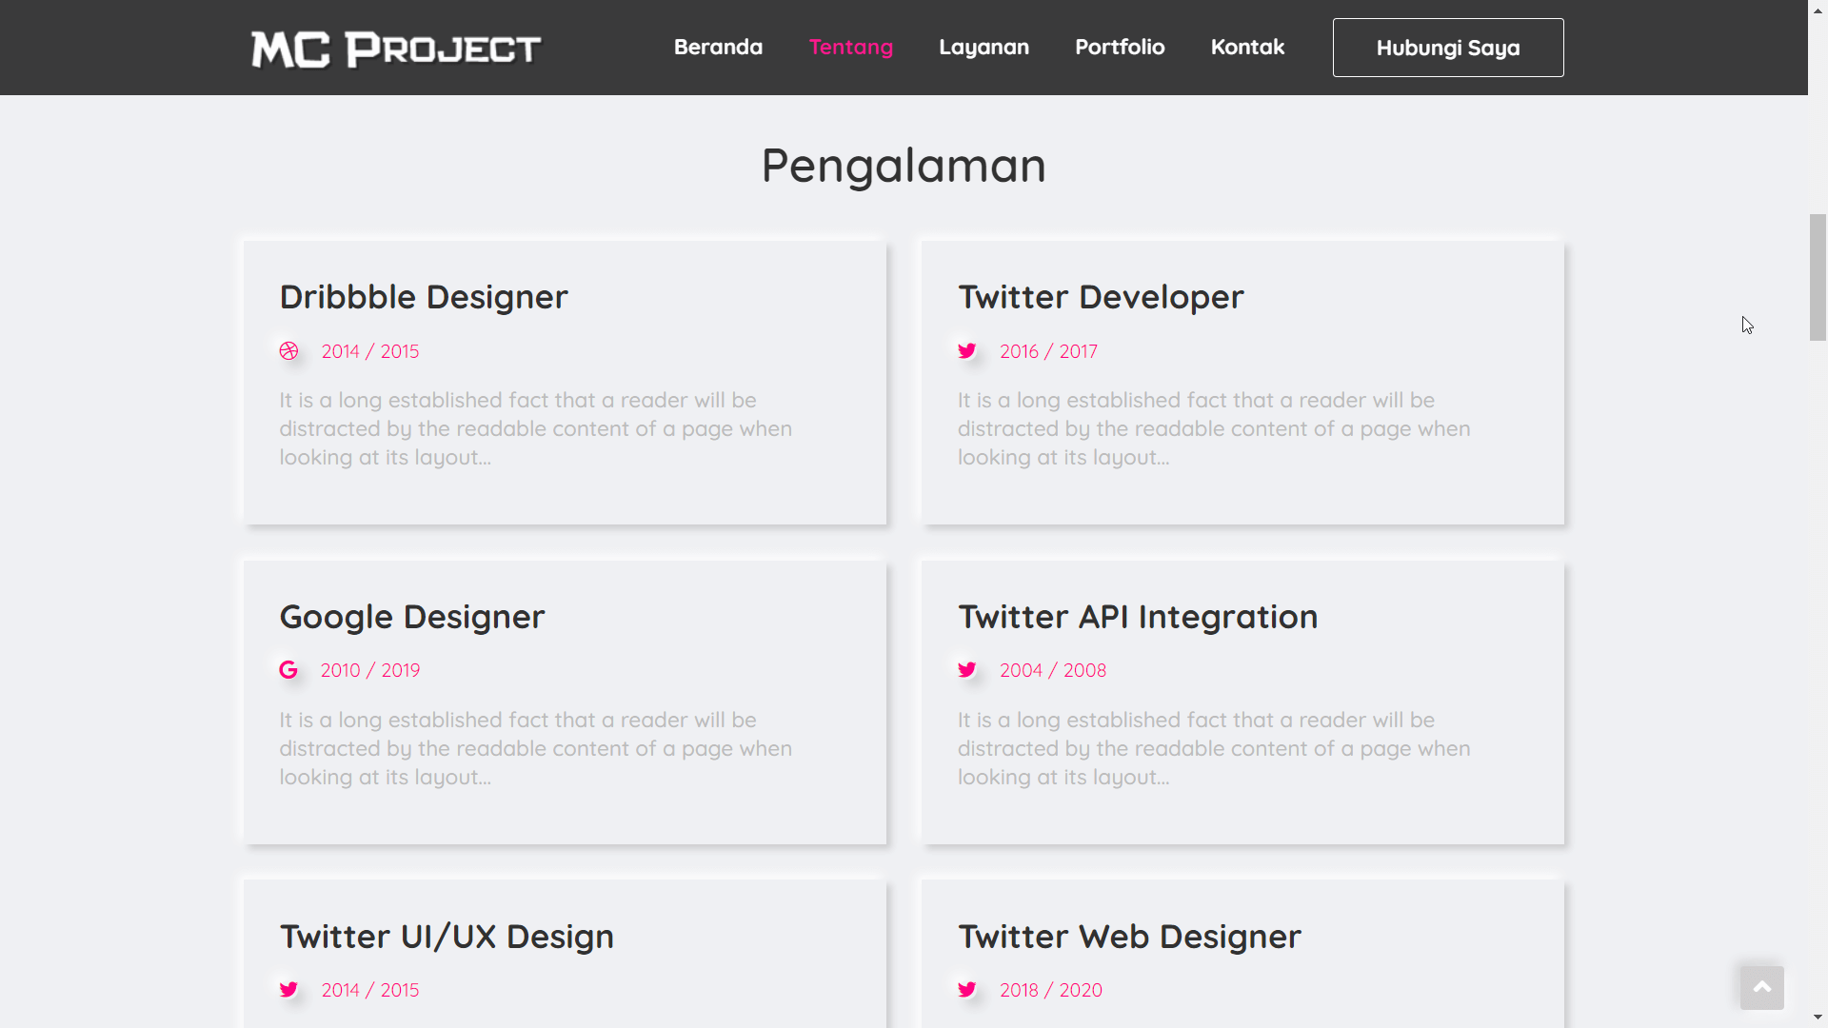The image size is (1828, 1028).
Task: Navigate to the Layanan page
Action: point(984,47)
